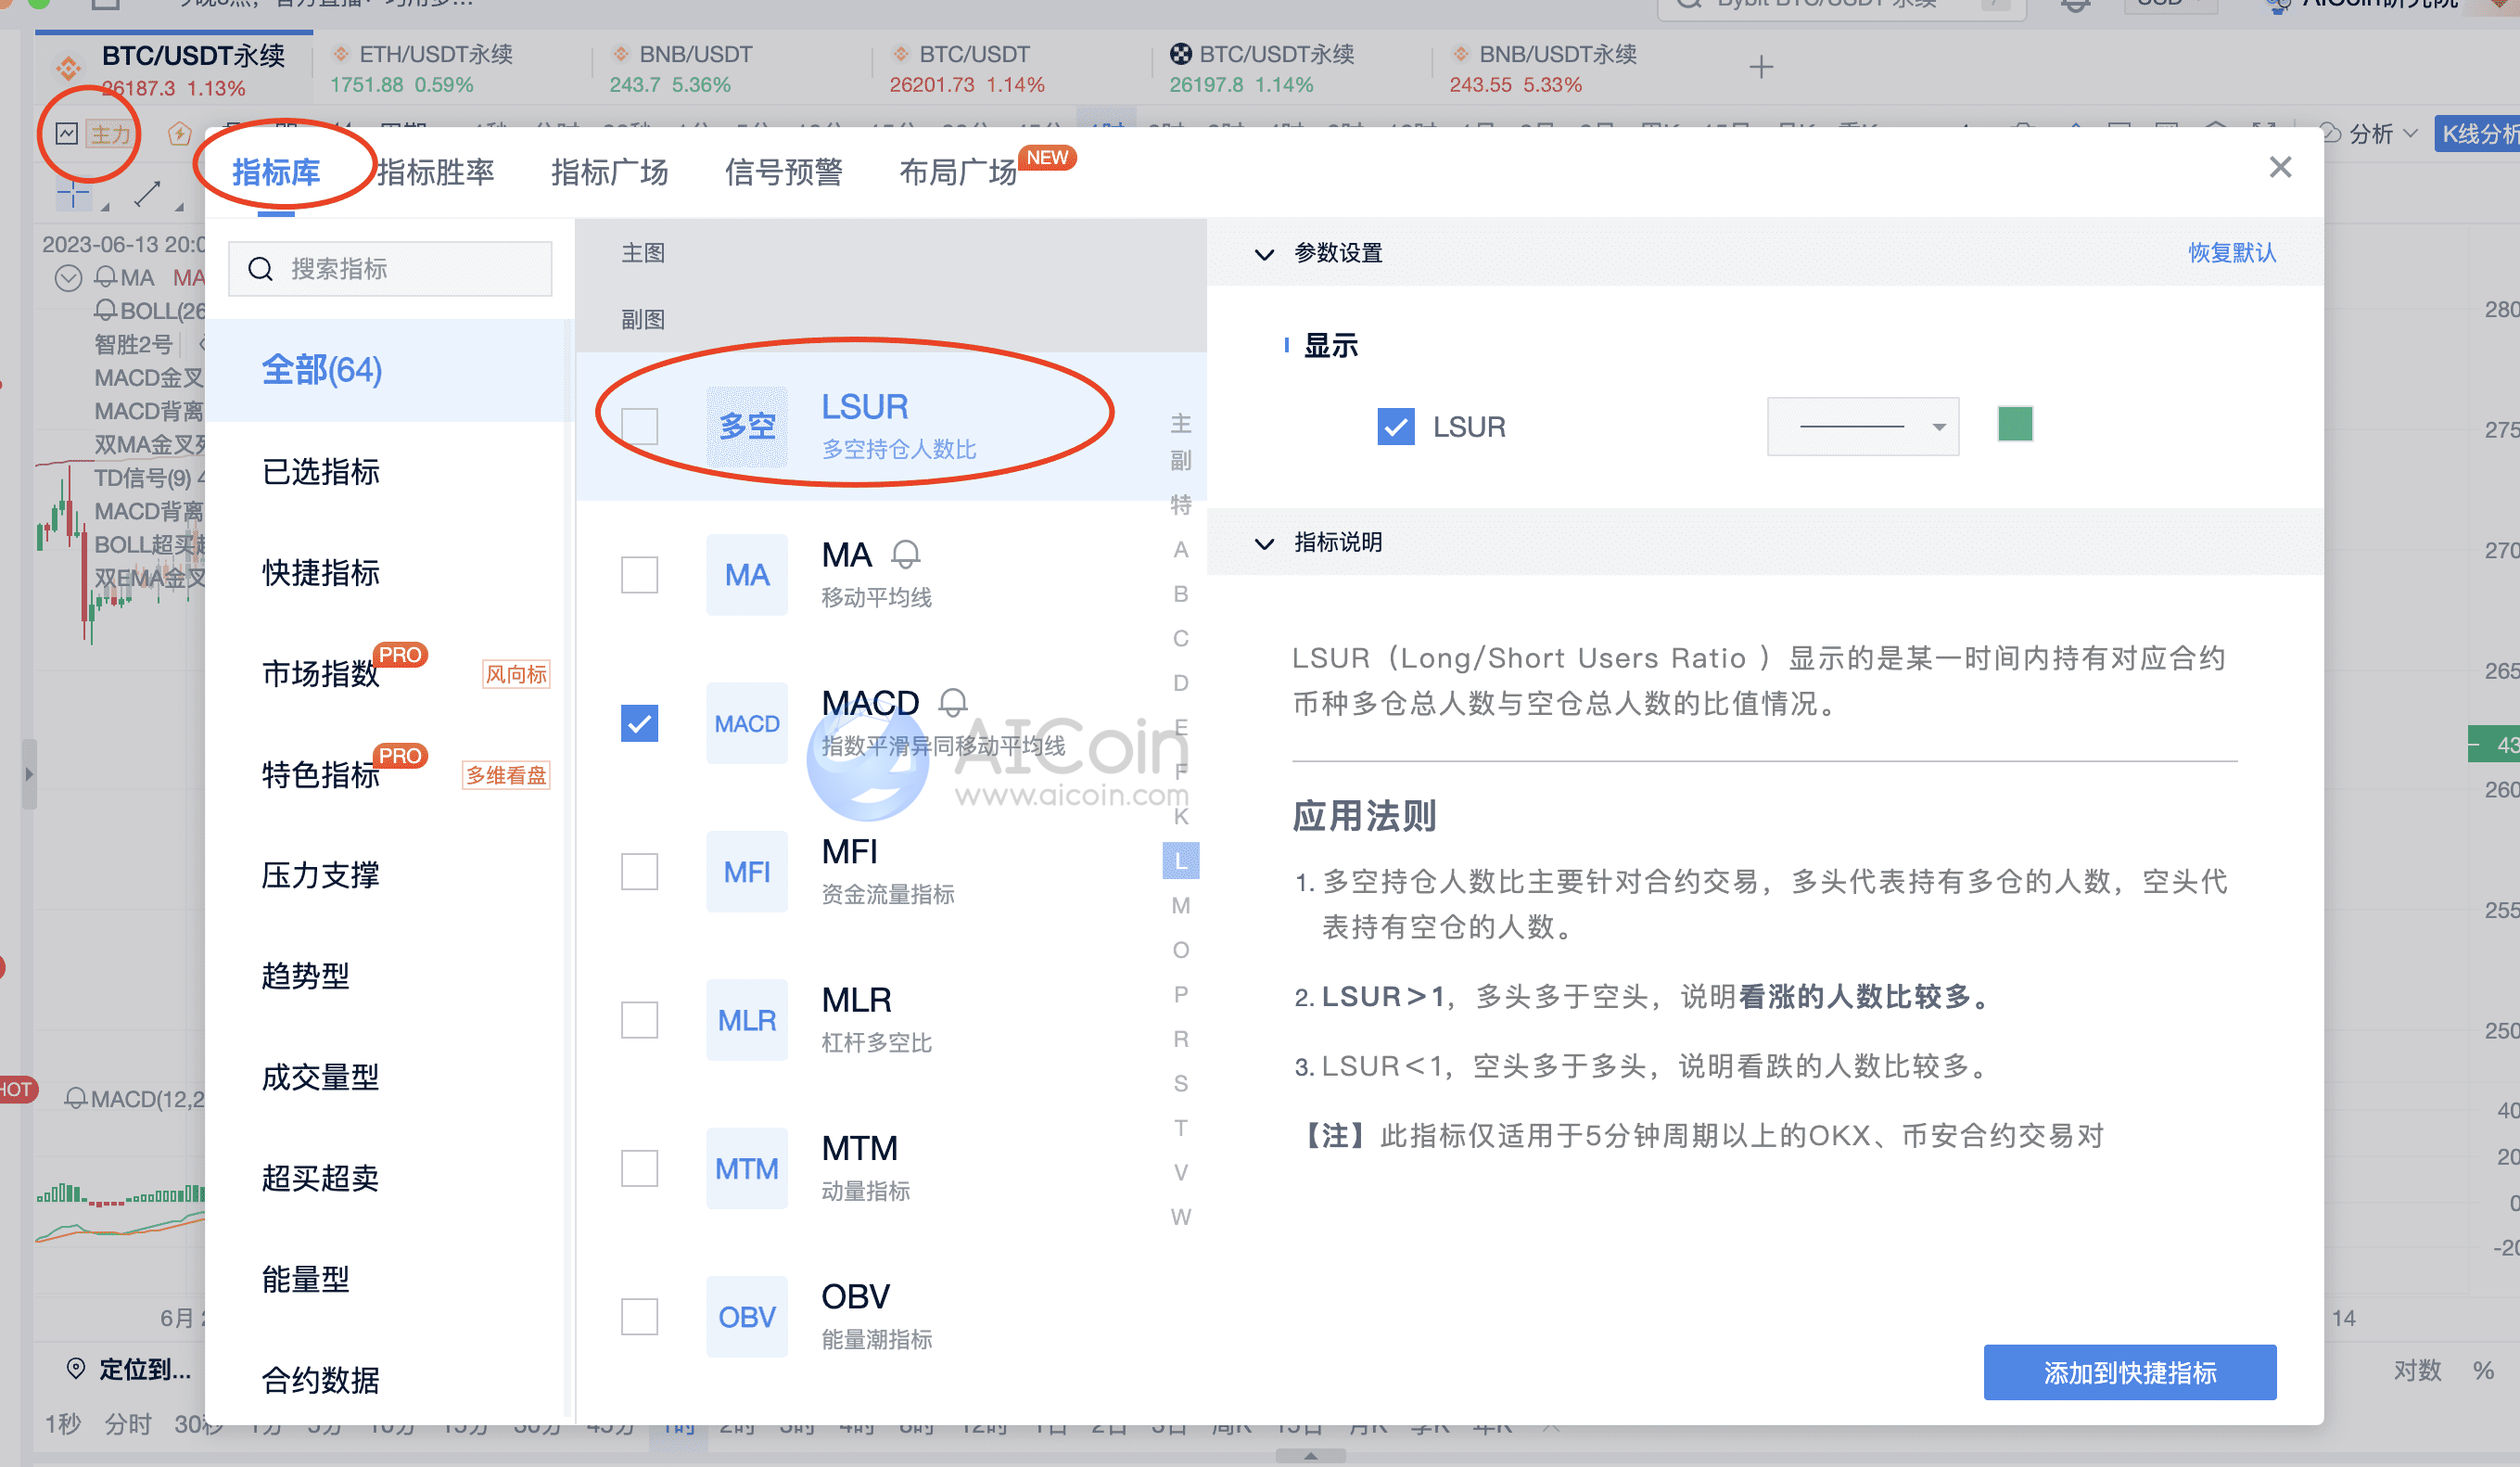Open the 布局广场 tab
Image resolution: width=2520 pixels, height=1467 pixels.
click(x=956, y=172)
